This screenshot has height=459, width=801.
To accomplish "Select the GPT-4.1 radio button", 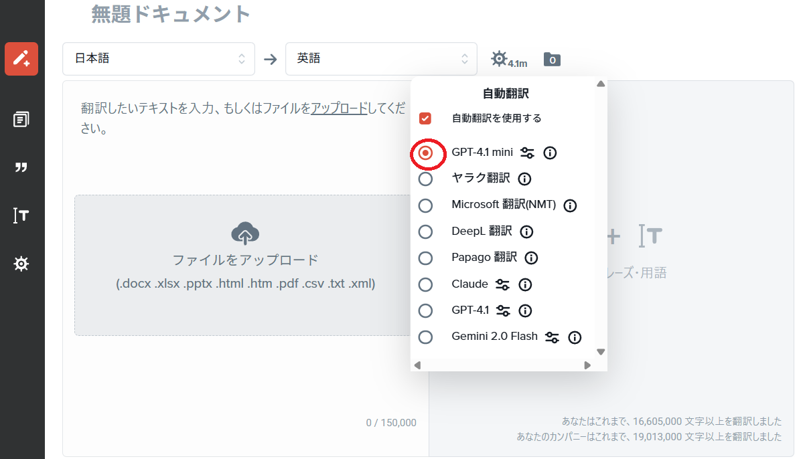I will [x=425, y=310].
